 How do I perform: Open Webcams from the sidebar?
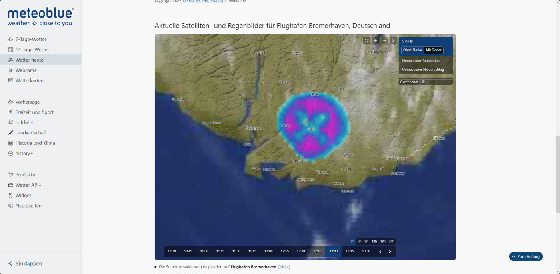click(x=26, y=70)
